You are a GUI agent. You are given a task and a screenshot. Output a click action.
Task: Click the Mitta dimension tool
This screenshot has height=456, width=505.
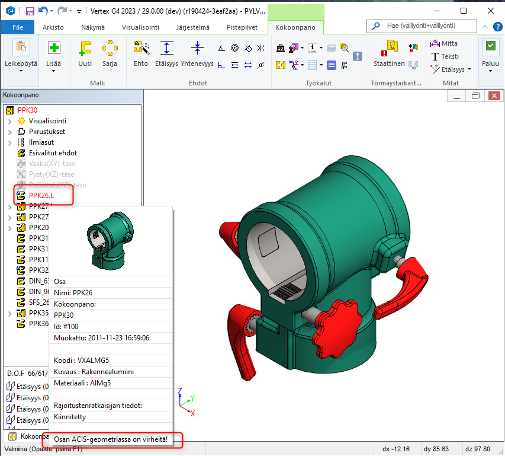pos(444,43)
